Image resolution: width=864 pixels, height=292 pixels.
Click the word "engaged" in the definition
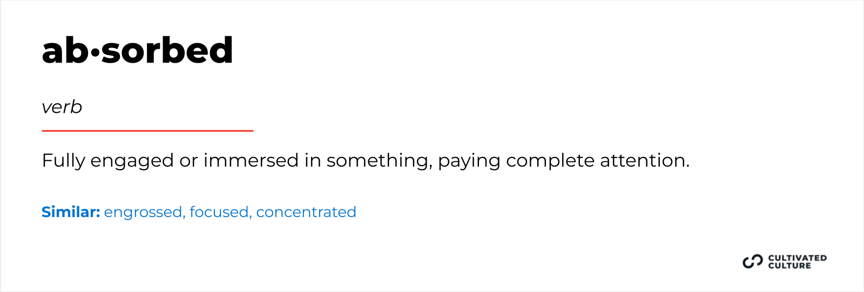[132, 161]
